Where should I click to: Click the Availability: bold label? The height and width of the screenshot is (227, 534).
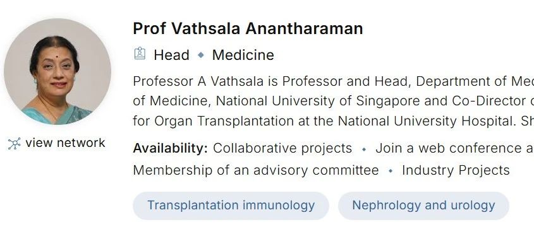click(170, 148)
